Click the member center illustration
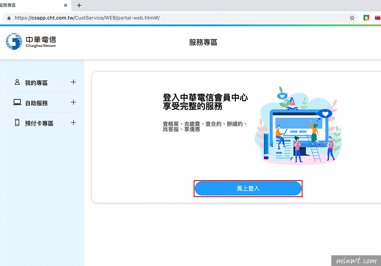 point(298,126)
